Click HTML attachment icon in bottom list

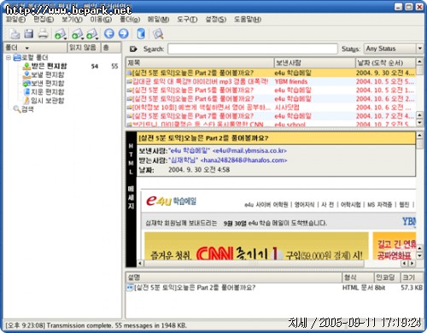click(130, 288)
